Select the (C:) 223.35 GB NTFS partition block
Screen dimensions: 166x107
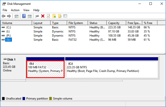pyautogui.click(x=112, y=69)
